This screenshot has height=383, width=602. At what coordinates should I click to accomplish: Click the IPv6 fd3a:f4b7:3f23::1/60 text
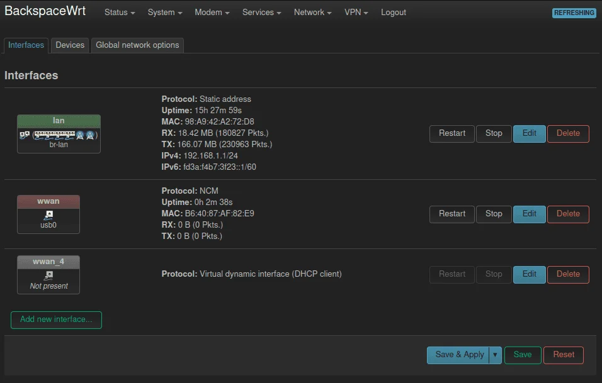click(x=209, y=167)
